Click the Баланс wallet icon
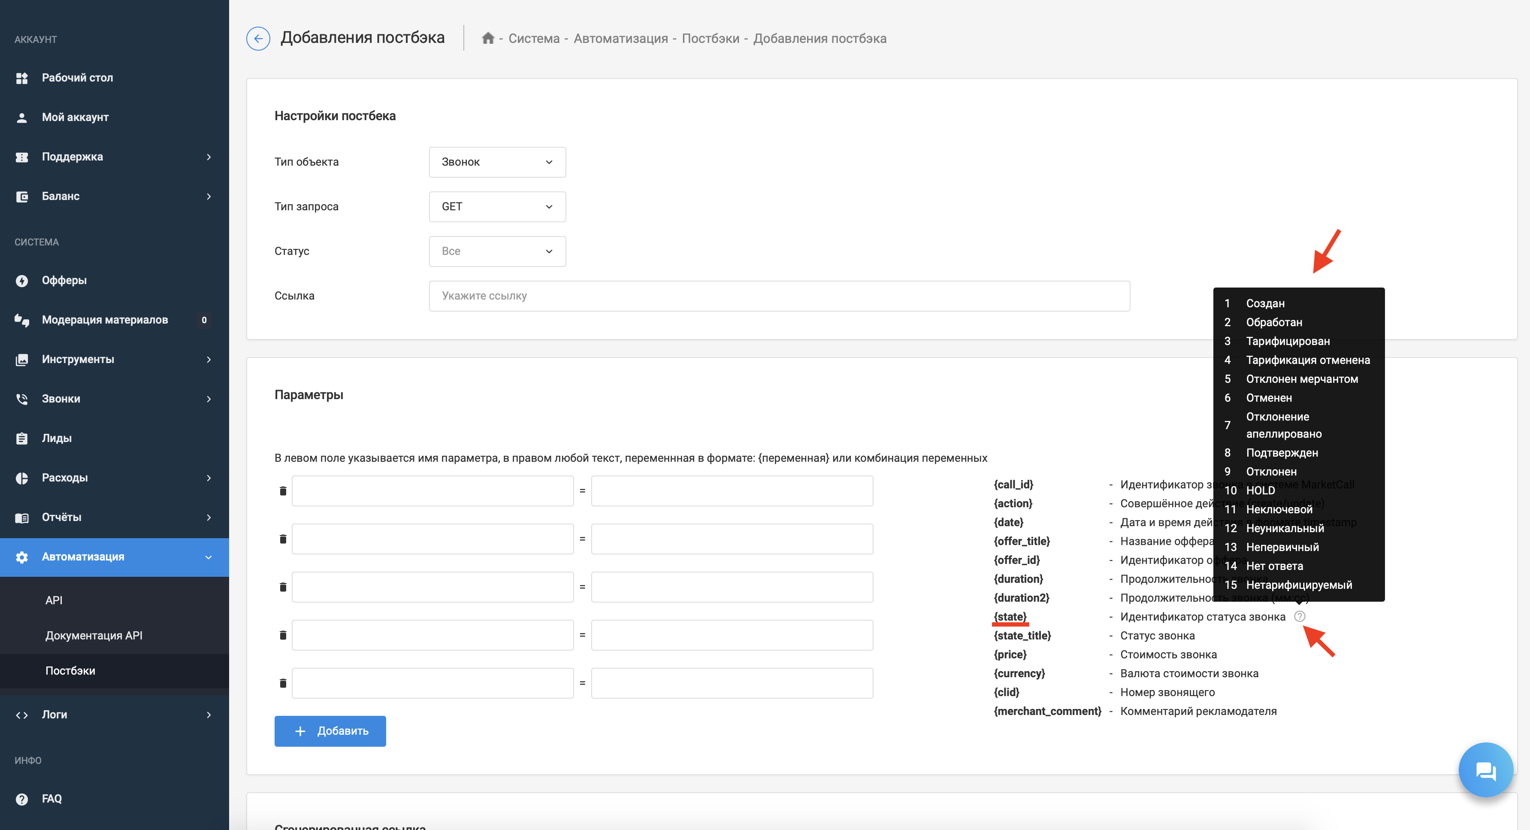The image size is (1530, 830). click(22, 197)
